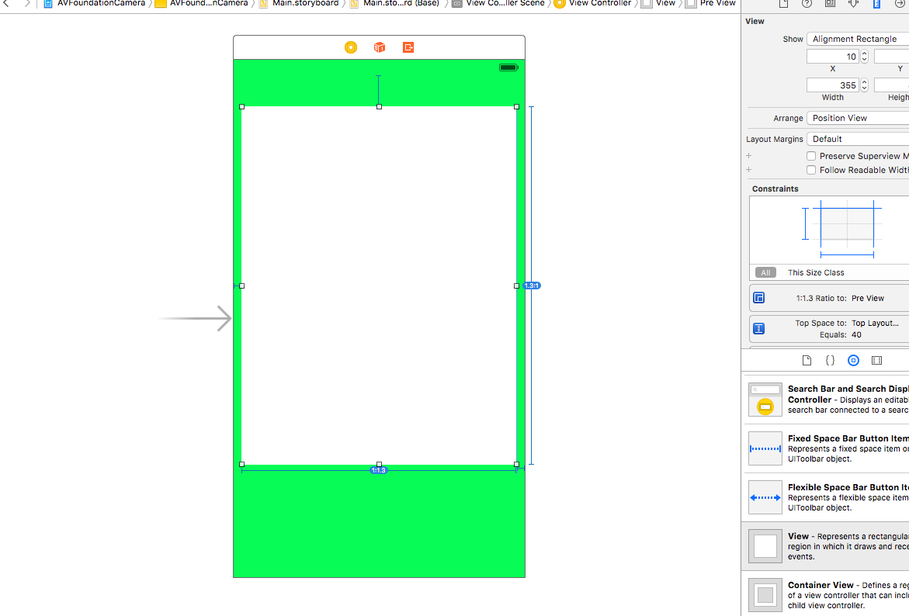Screen dimensions: 909x616
Task: Click the X coordinate input field
Action: (x=833, y=55)
